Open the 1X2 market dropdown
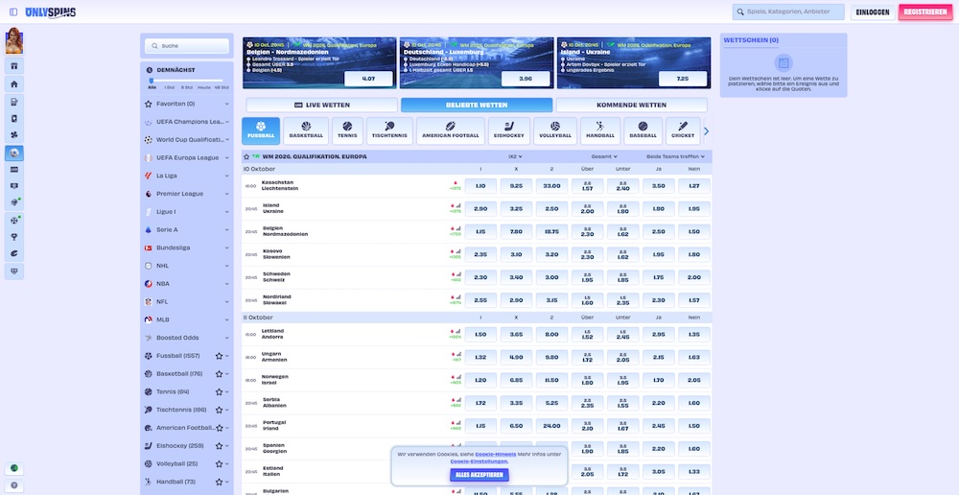This screenshot has height=495, width=959. (516, 156)
